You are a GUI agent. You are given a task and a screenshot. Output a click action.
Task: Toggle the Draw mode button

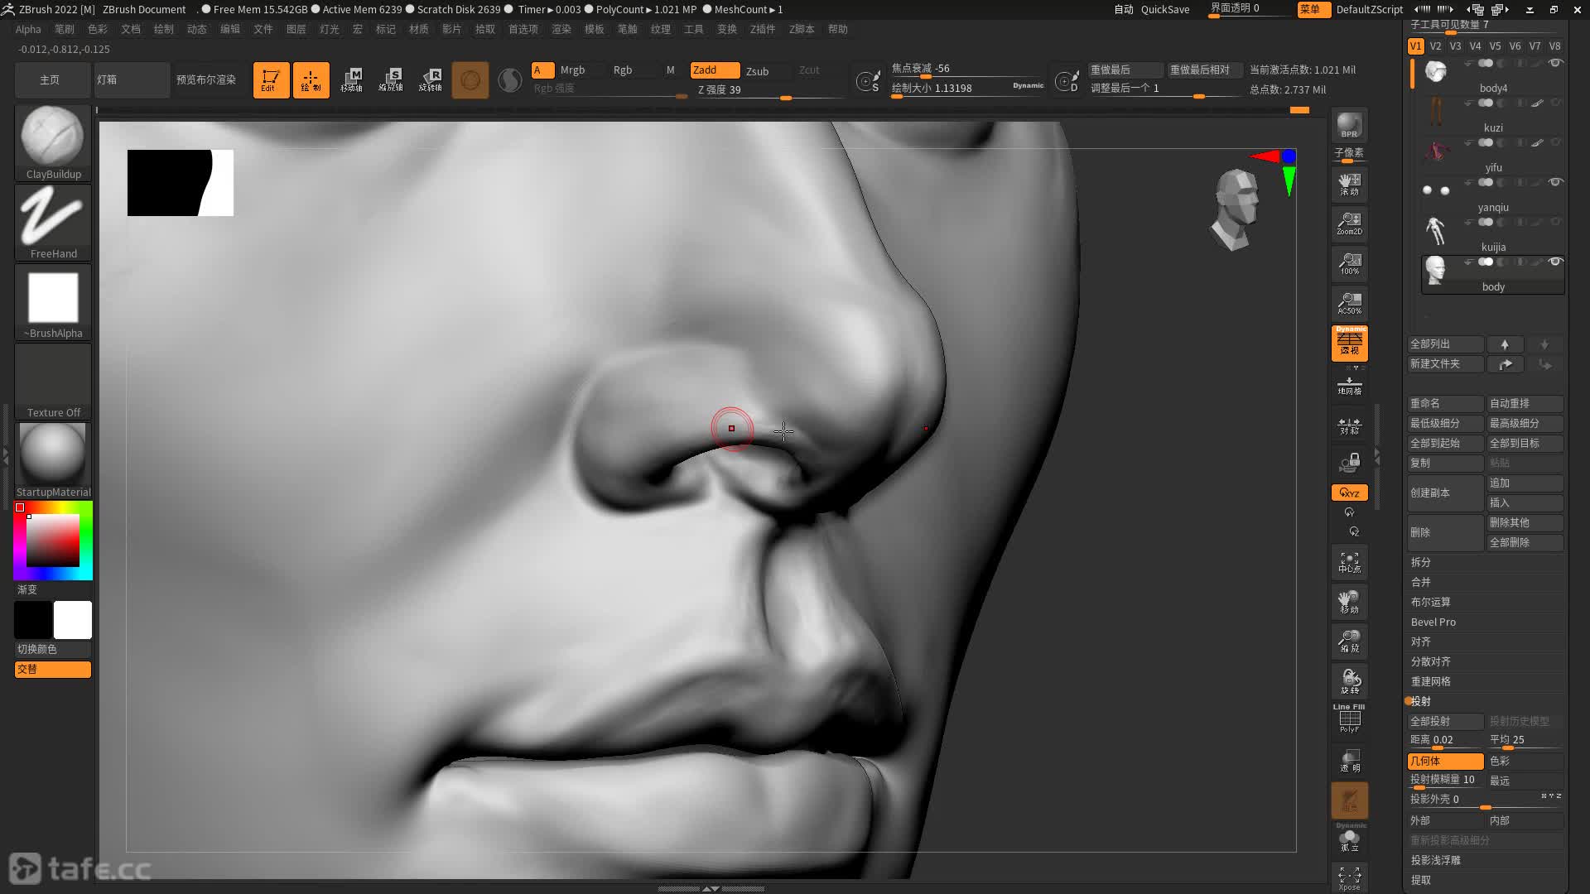(311, 80)
